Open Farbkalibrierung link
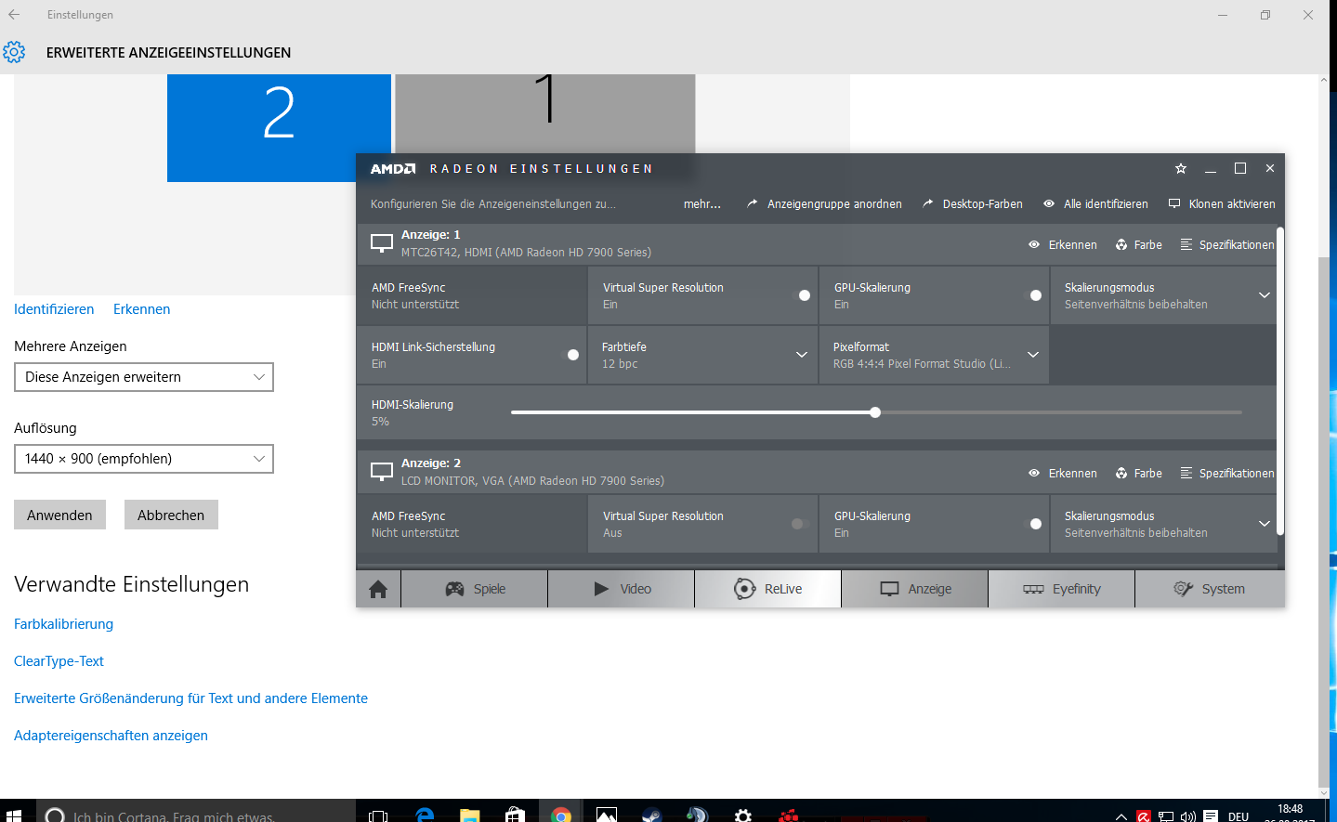The image size is (1337, 822). point(63,624)
